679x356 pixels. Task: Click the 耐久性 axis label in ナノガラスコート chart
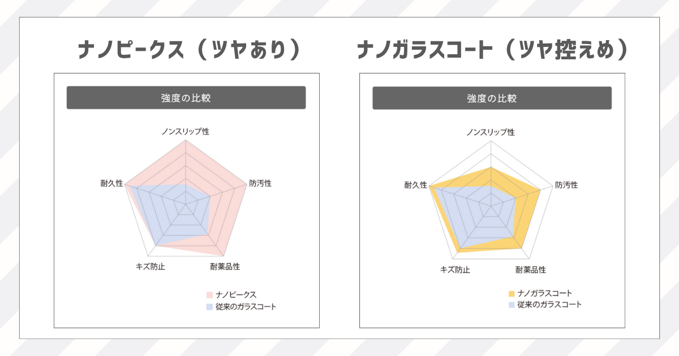point(415,185)
